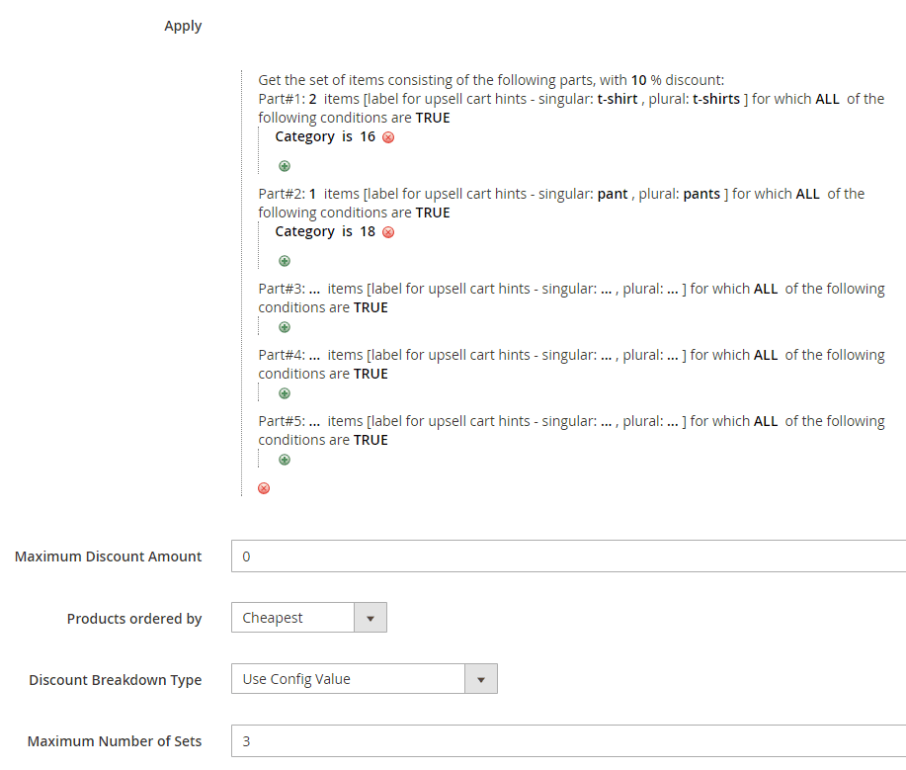906x770 pixels.
Task: Change TRUE value in Part#3
Action: pyautogui.click(x=371, y=308)
